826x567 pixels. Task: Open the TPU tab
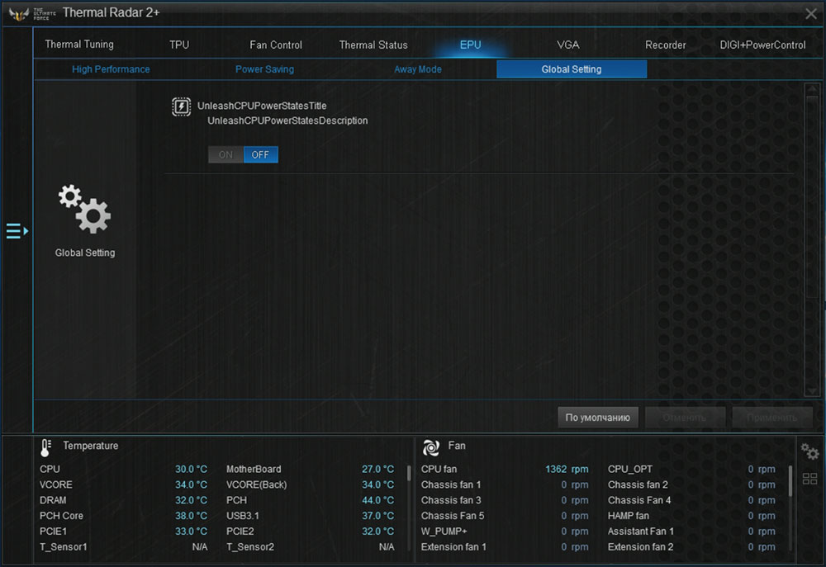coord(179,45)
